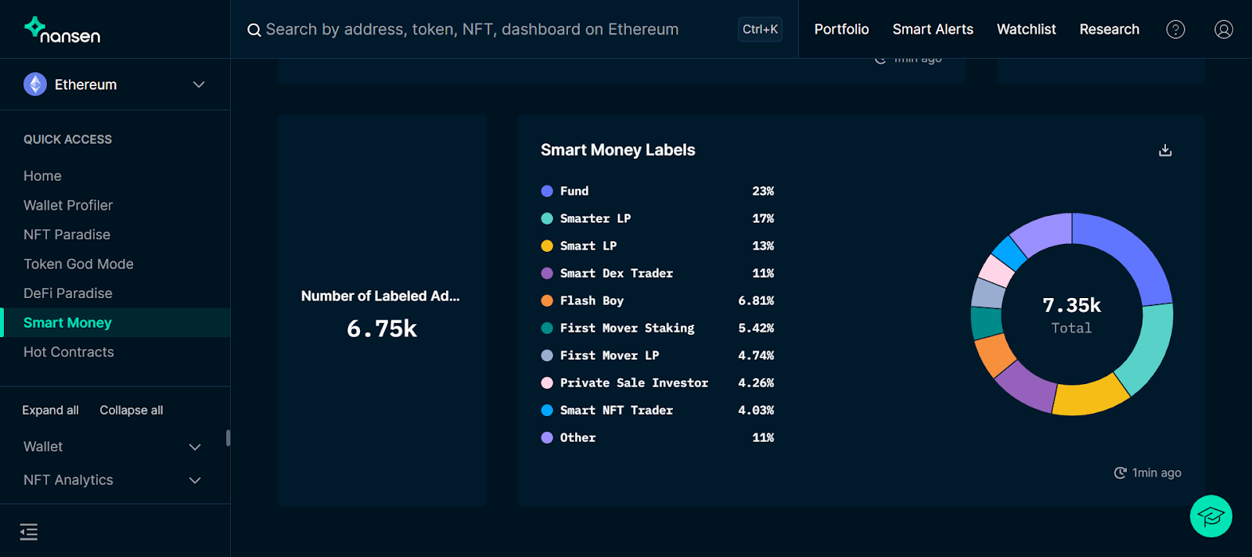Navigate to Wallet Profiler
The height and width of the screenshot is (557, 1252).
[x=68, y=206]
